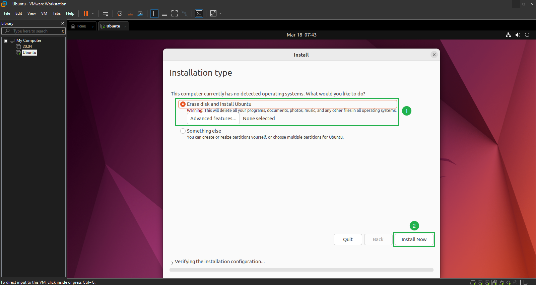
Task: Click the Send Ctrl+Alt+Del toolbar icon
Action: (x=106, y=13)
